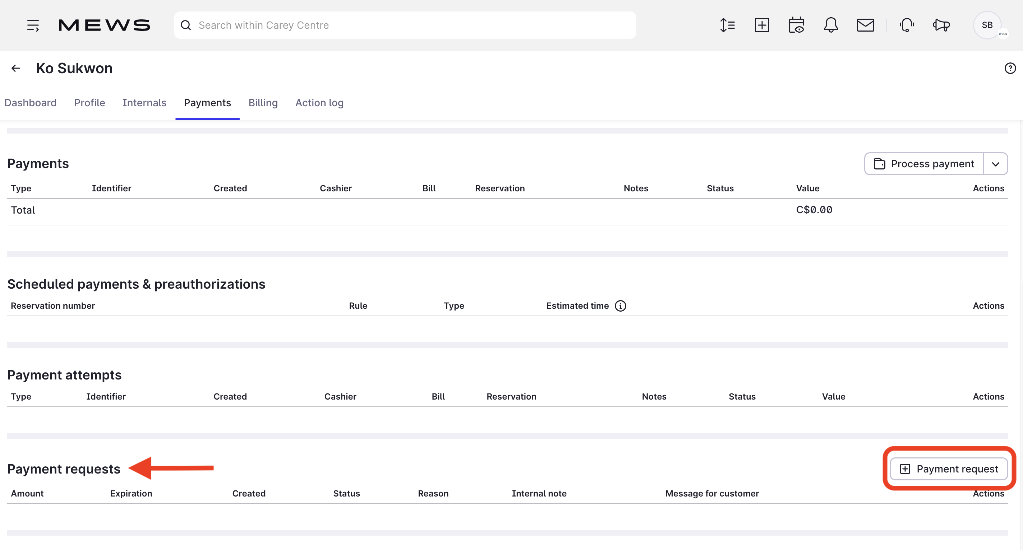Click the headset support icon
This screenshot has height=550, width=1023.
click(x=907, y=25)
